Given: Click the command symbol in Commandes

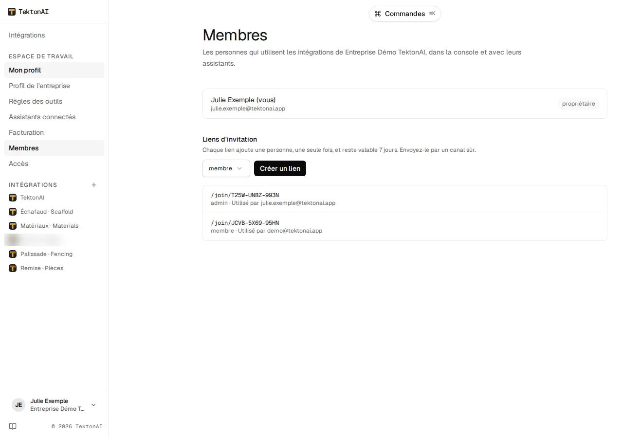Looking at the screenshot, I should click(378, 14).
